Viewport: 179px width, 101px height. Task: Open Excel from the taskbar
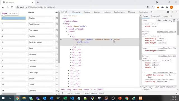coord(65,98)
